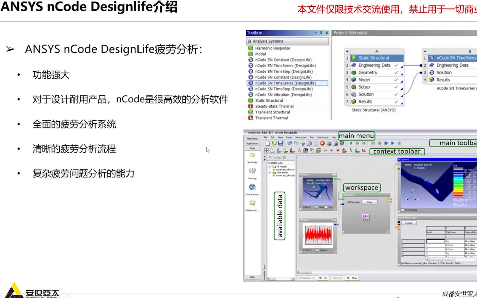
Task: Click the Open file icon in nCode toolbar
Action: click(x=274, y=143)
